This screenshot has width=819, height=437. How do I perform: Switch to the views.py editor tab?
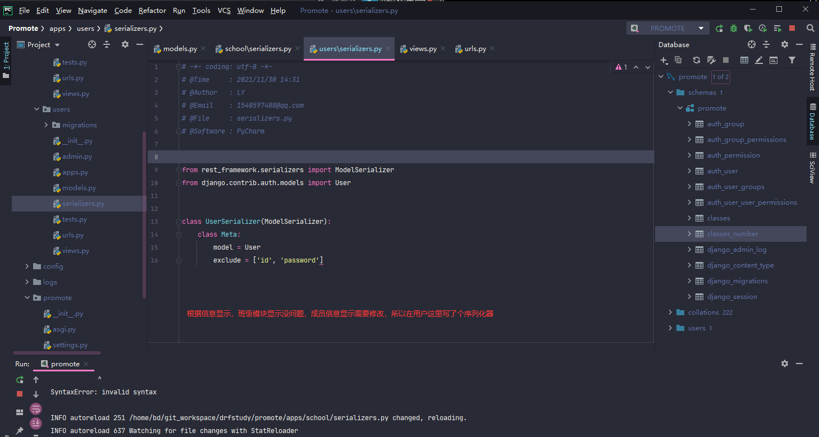tap(423, 49)
